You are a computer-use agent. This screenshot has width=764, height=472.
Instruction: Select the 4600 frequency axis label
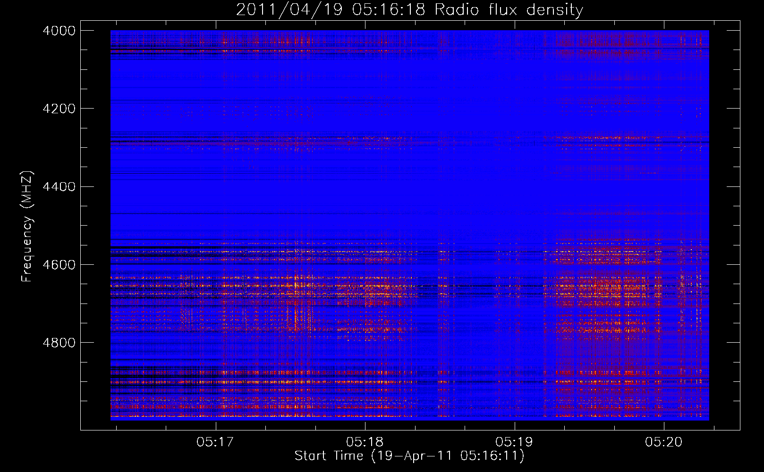pyautogui.click(x=59, y=264)
